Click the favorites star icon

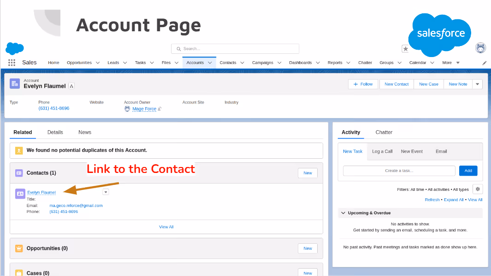tap(405, 49)
